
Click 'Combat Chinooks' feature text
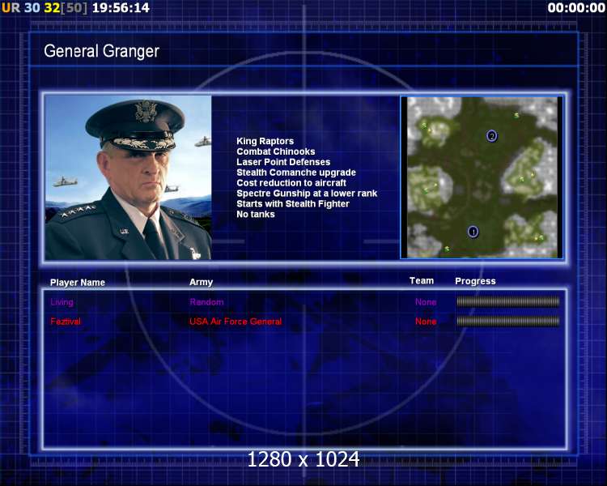click(276, 151)
